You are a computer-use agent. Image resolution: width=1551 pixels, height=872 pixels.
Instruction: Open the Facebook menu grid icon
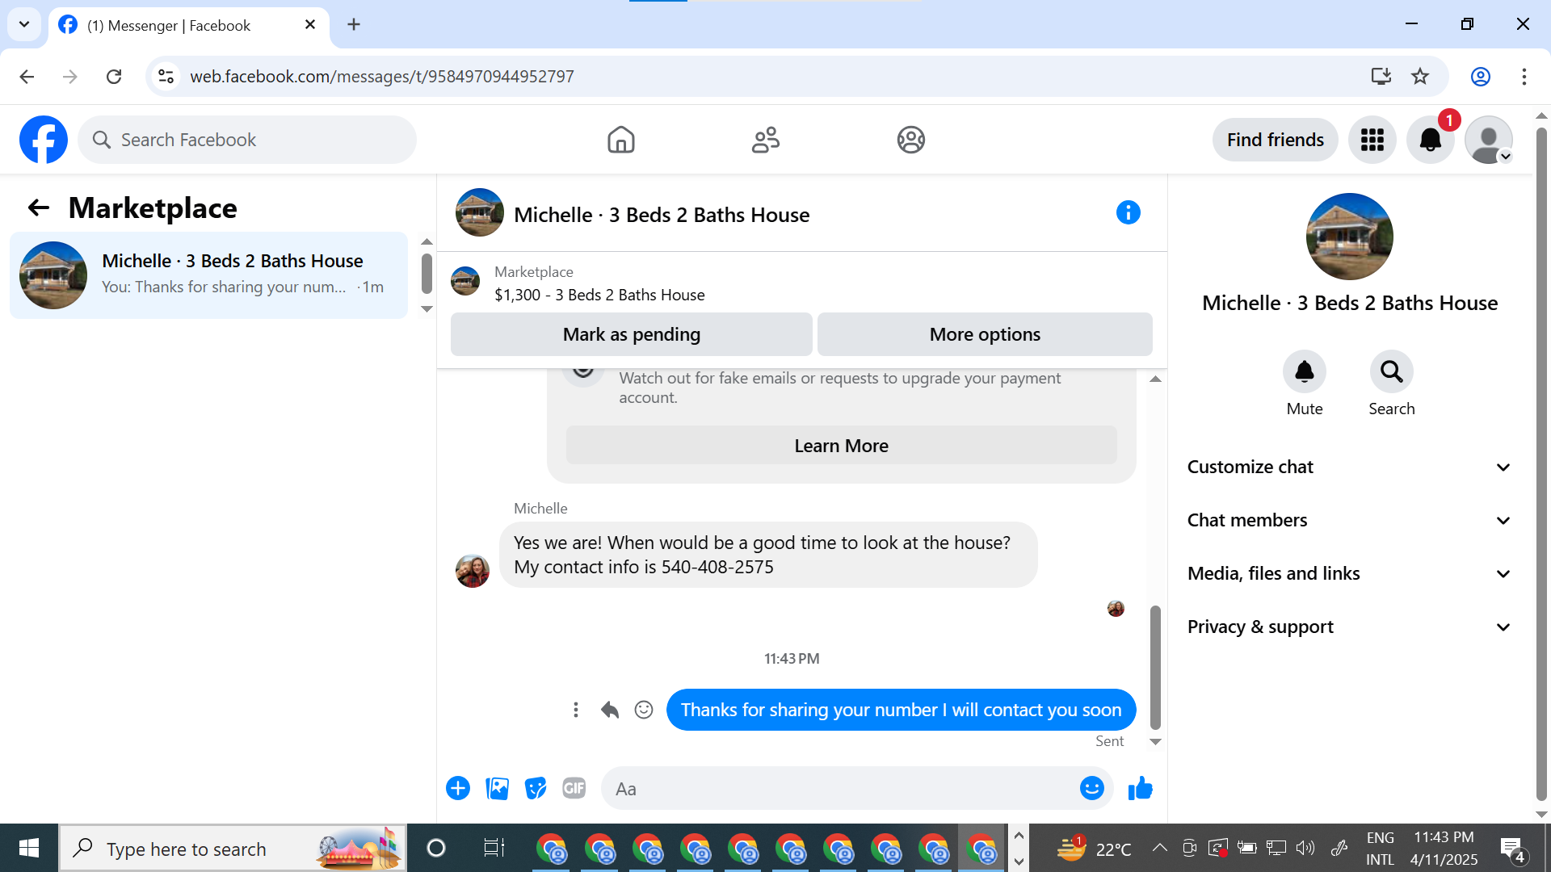pos(1372,140)
